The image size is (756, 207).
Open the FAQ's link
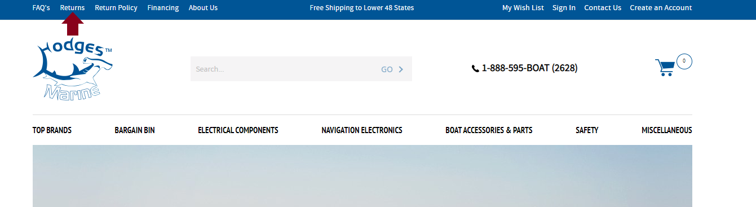coord(41,8)
